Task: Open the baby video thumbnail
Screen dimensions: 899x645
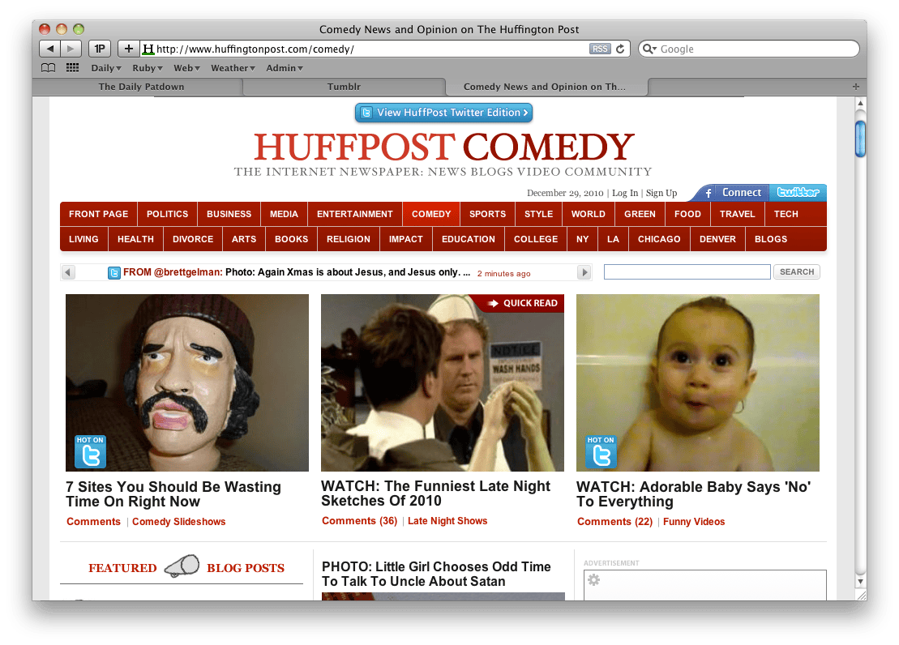Action: point(698,383)
